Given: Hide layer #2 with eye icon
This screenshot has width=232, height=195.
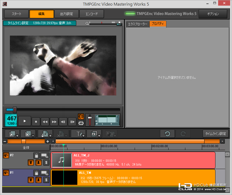Looking at the screenshot, I should [6, 155].
